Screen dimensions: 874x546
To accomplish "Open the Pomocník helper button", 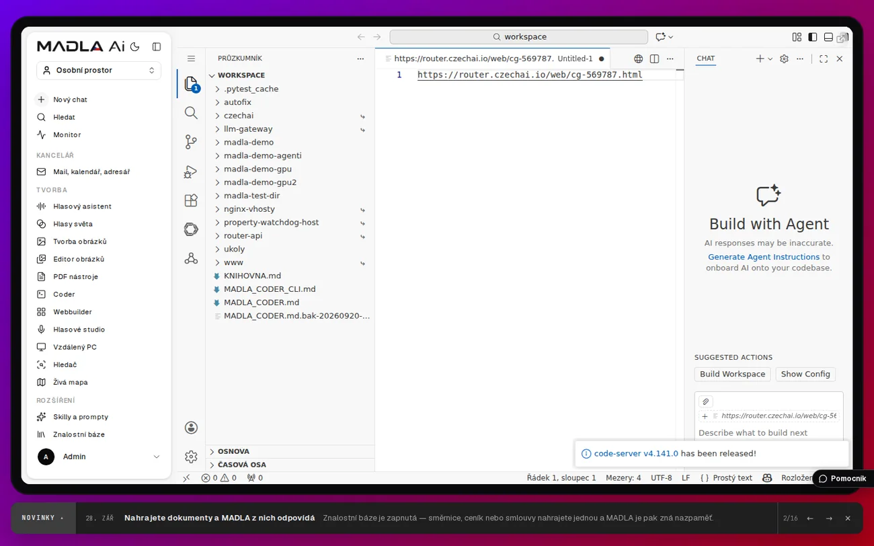I will (x=842, y=479).
